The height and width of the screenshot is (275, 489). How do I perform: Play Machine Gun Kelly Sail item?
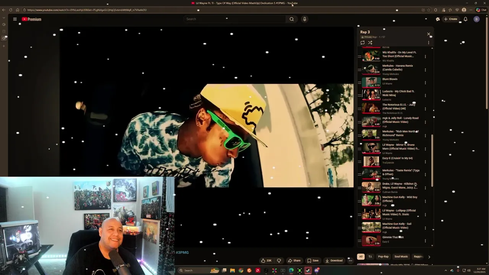392,227
